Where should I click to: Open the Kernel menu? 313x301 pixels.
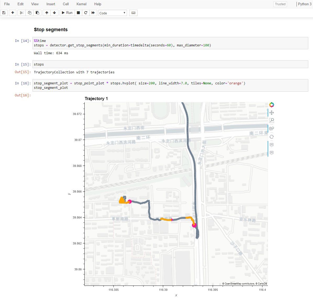(81, 4)
